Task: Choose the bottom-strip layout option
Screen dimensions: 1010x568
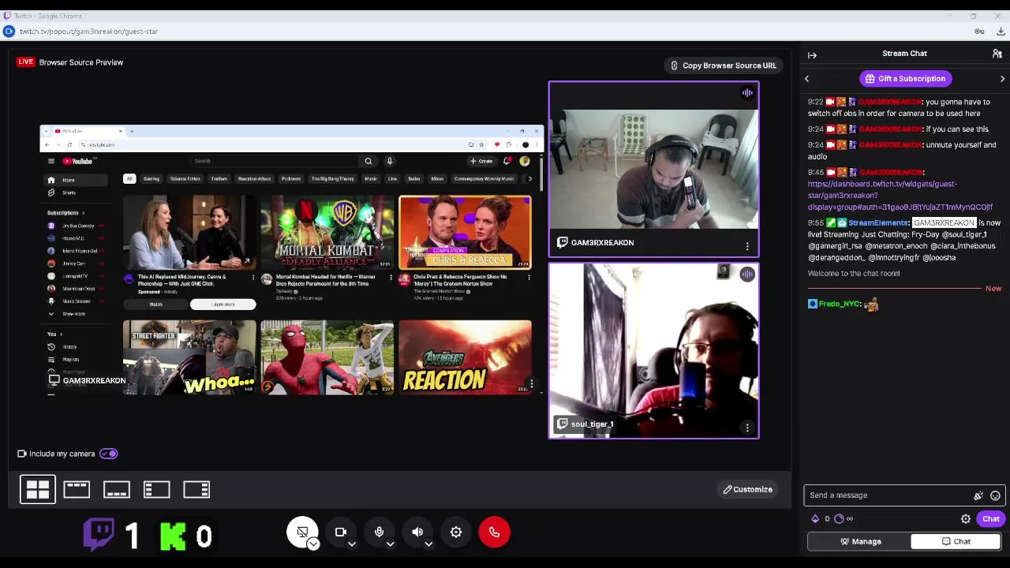Action: (116, 490)
